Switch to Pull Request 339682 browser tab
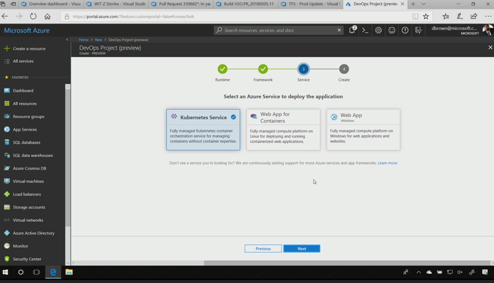Image resolution: width=494 pixels, height=283 pixels. coord(181,4)
